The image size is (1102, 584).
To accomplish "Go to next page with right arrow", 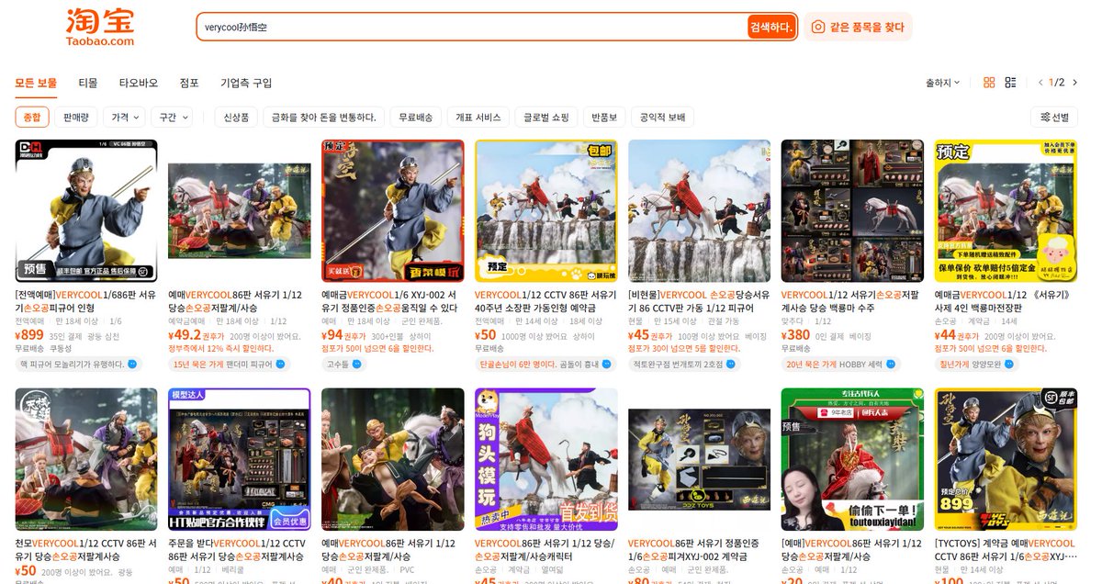I will [x=1074, y=82].
